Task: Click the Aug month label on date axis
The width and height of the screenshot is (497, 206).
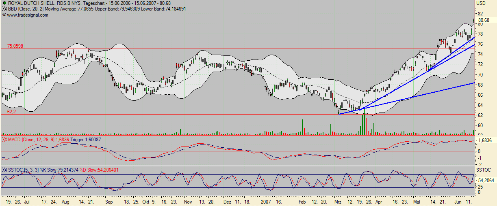Action: coord(66,201)
